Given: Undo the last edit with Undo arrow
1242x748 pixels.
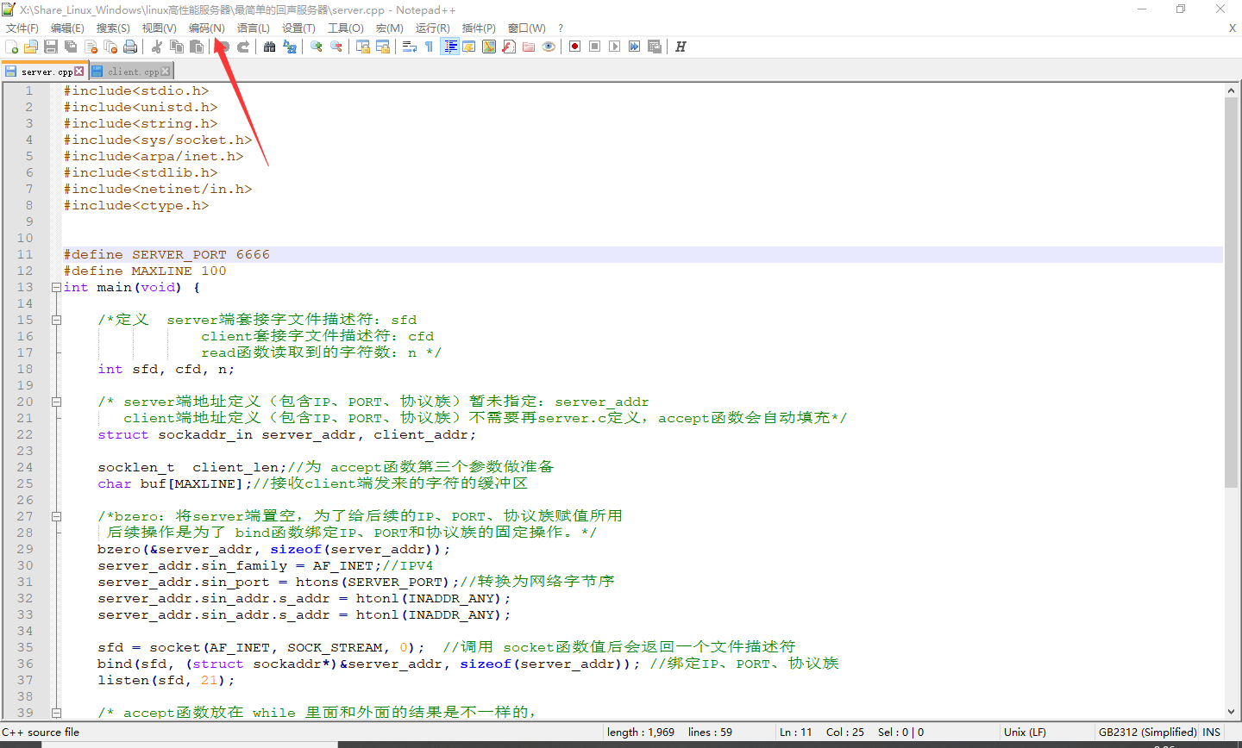Looking at the screenshot, I should point(224,47).
